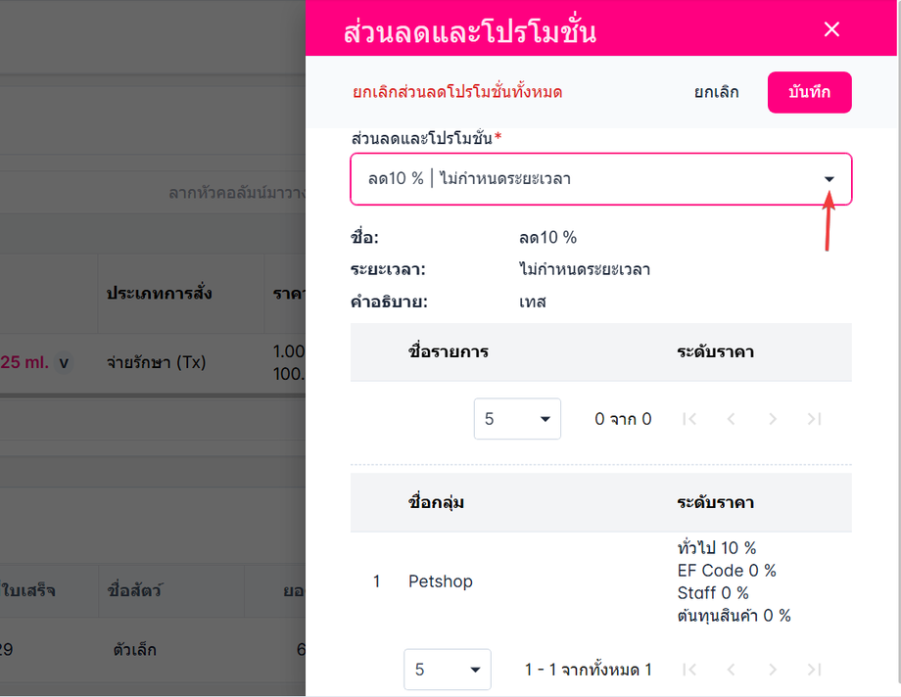The height and width of the screenshot is (697, 901).
Task: Click ยกเลิกส่วนลดโปรโมชั่นทั้งหมด link
Action: (x=456, y=92)
